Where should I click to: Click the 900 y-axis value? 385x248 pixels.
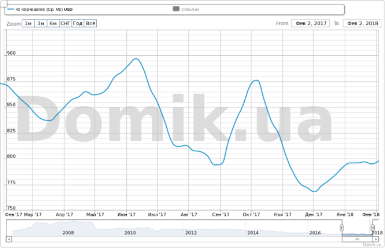[11, 53]
